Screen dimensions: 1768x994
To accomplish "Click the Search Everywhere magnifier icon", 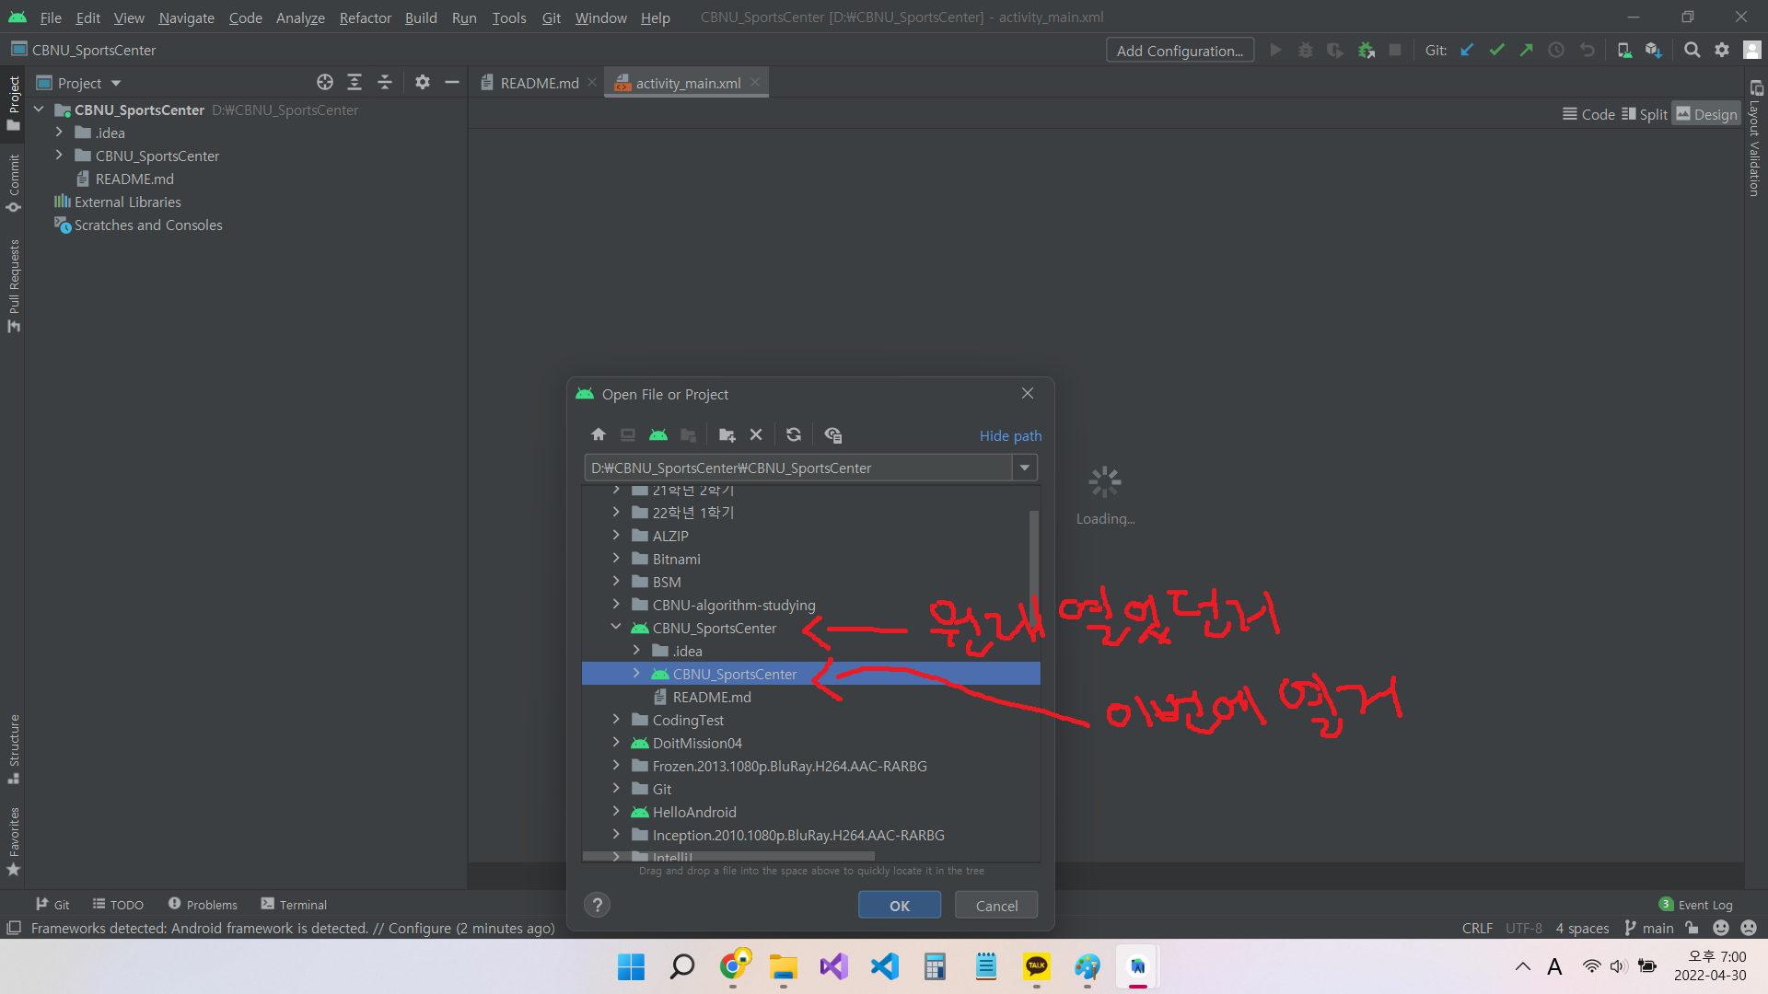I will click(1692, 51).
